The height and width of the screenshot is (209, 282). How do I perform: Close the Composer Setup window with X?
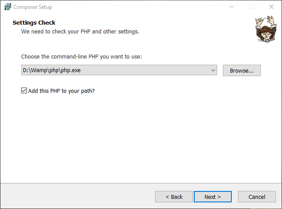(271, 7)
